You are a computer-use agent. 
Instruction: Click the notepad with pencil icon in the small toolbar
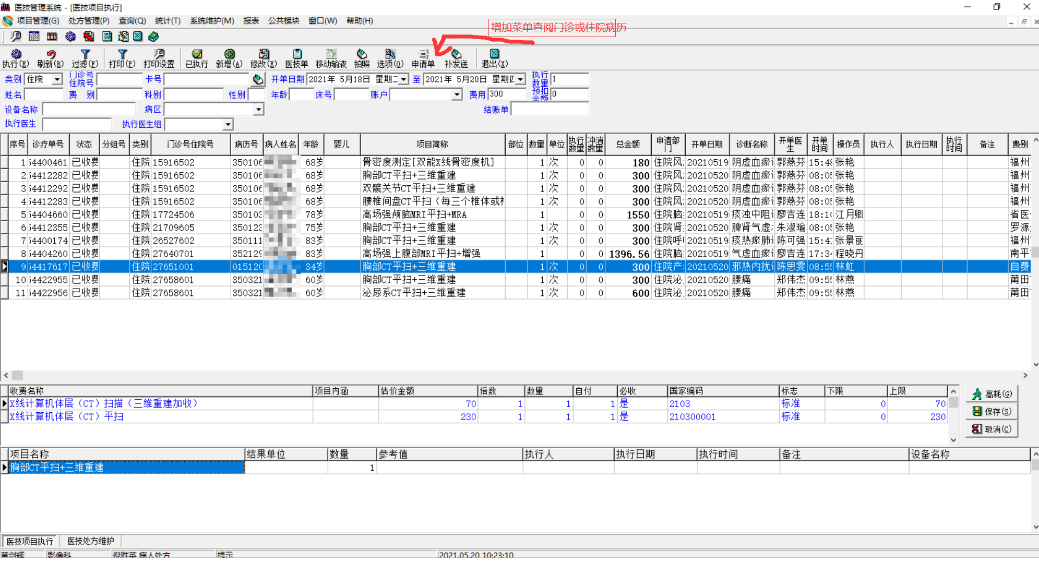[123, 37]
